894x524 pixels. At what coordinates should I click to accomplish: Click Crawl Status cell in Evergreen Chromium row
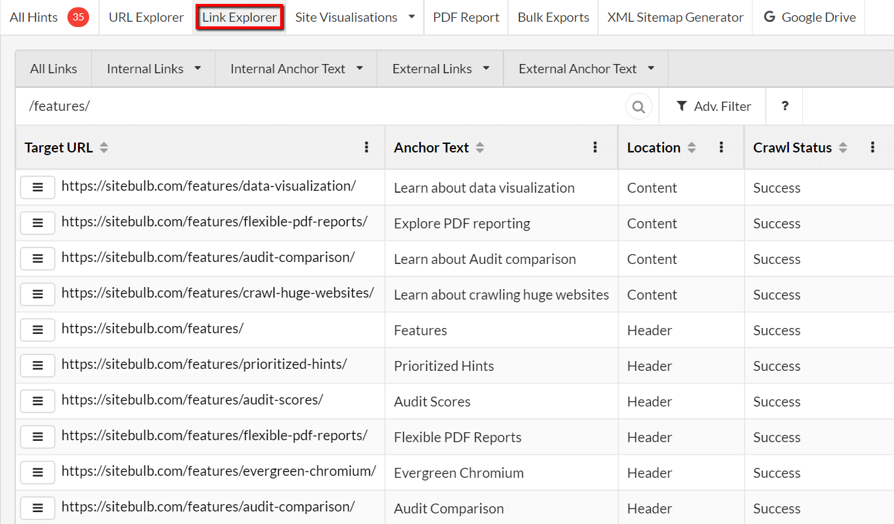(819, 473)
